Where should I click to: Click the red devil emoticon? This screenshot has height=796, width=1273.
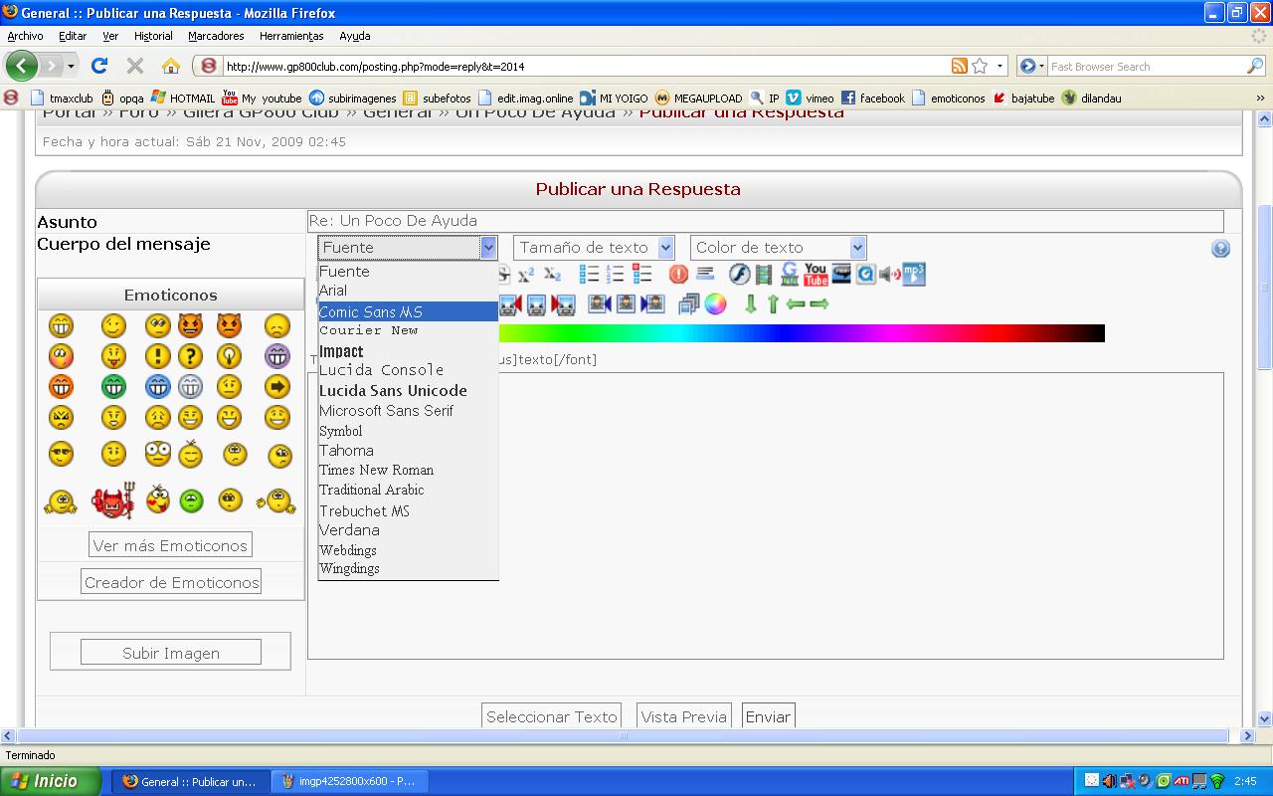pyautogui.click(x=112, y=500)
